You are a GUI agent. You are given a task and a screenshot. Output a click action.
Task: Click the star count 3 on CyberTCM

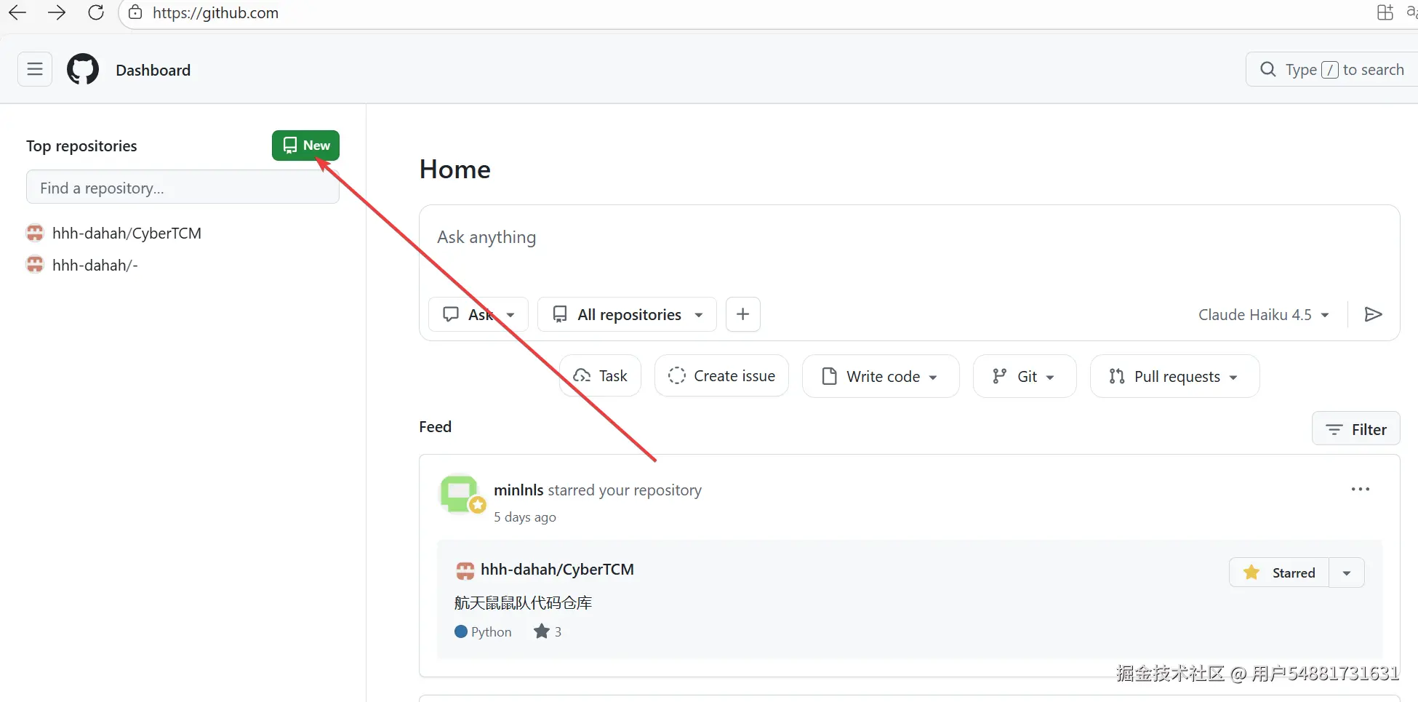tap(548, 631)
